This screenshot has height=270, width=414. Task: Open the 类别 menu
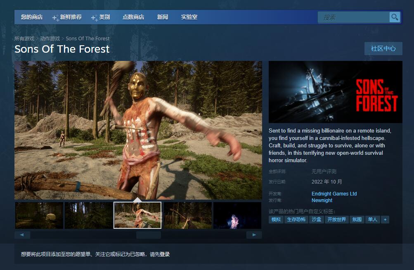point(104,17)
